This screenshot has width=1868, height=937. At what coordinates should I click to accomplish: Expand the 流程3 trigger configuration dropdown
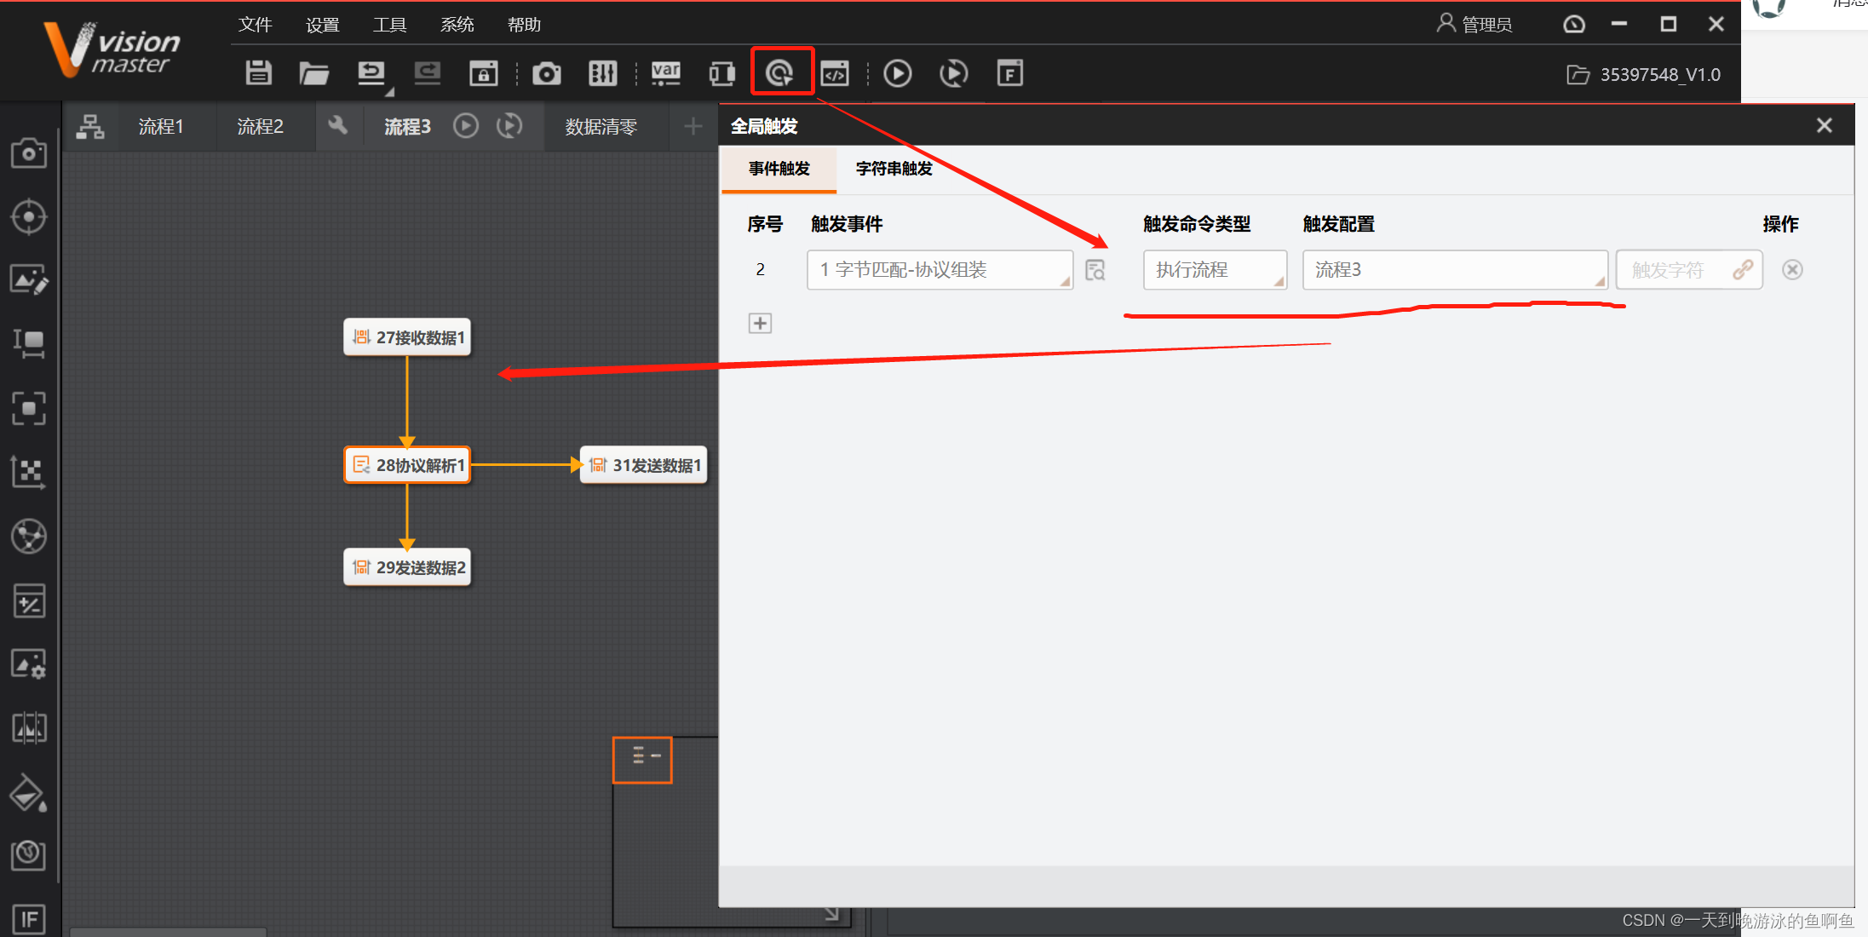pos(1454,270)
